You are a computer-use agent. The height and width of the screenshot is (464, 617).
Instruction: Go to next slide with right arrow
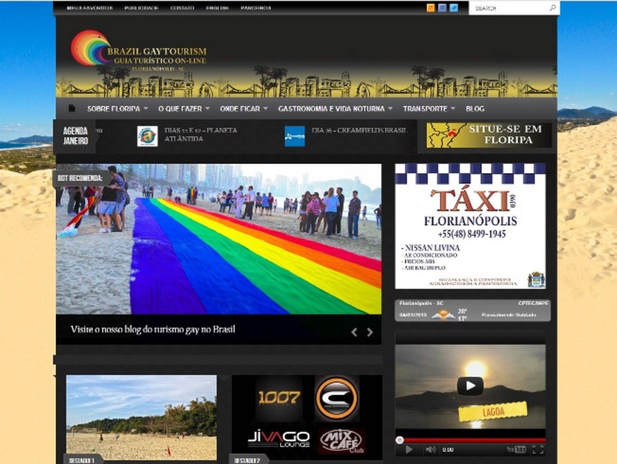pos(370,332)
